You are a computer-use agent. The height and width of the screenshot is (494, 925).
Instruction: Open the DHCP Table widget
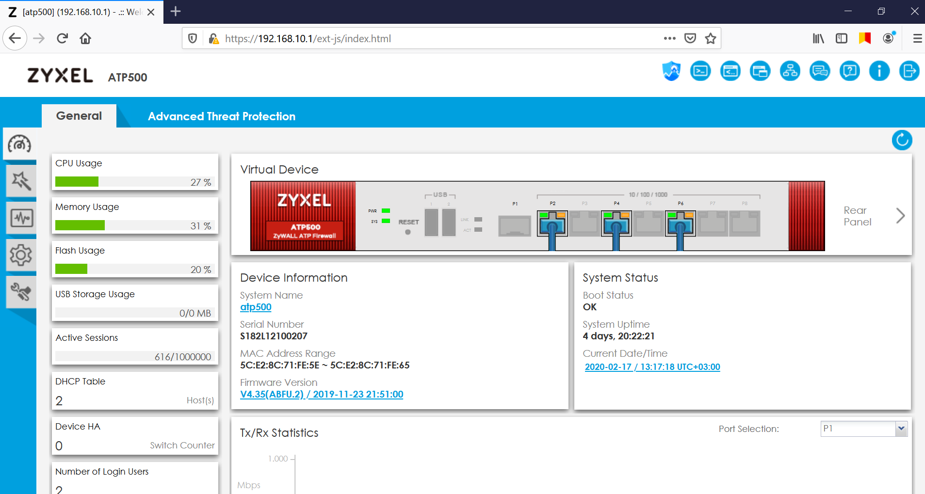[135, 391]
